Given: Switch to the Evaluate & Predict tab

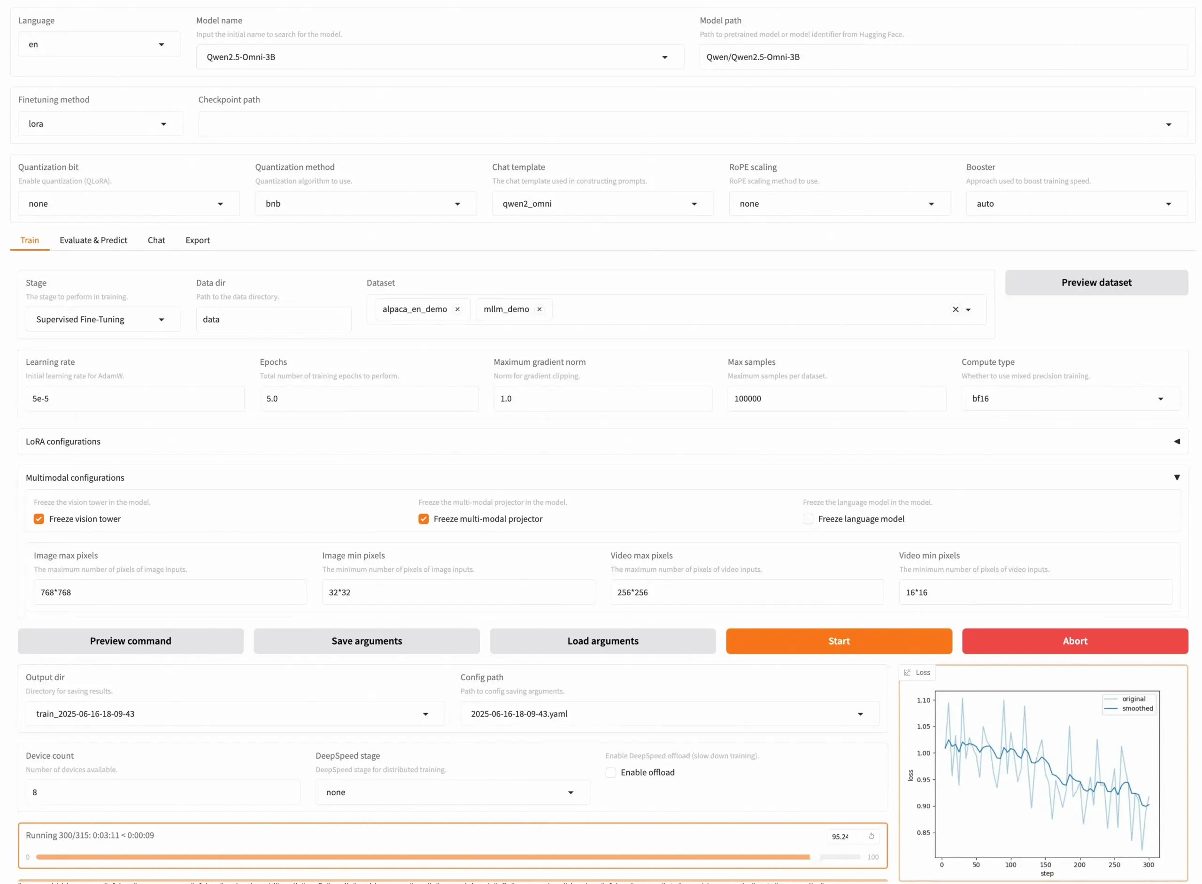Looking at the screenshot, I should click(x=93, y=240).
